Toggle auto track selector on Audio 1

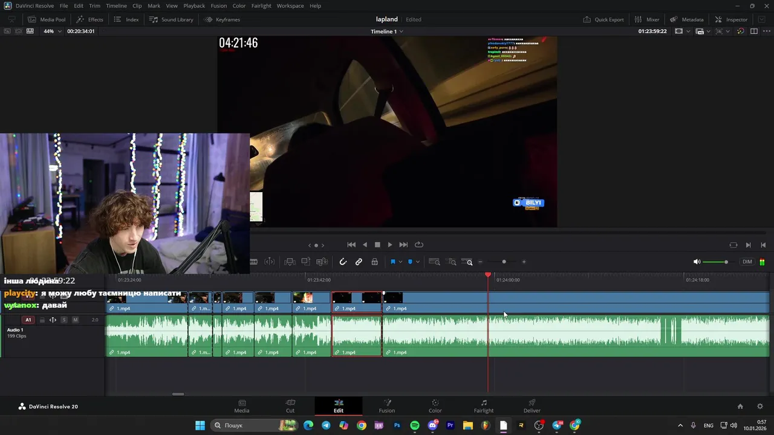pos(53,320)
